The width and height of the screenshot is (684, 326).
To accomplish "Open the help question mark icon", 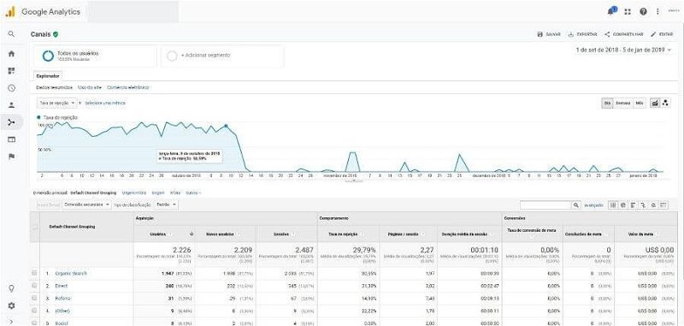I will coord(644,12).
